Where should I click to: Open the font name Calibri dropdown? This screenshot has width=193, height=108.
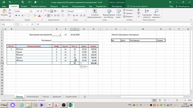point(29,11)
